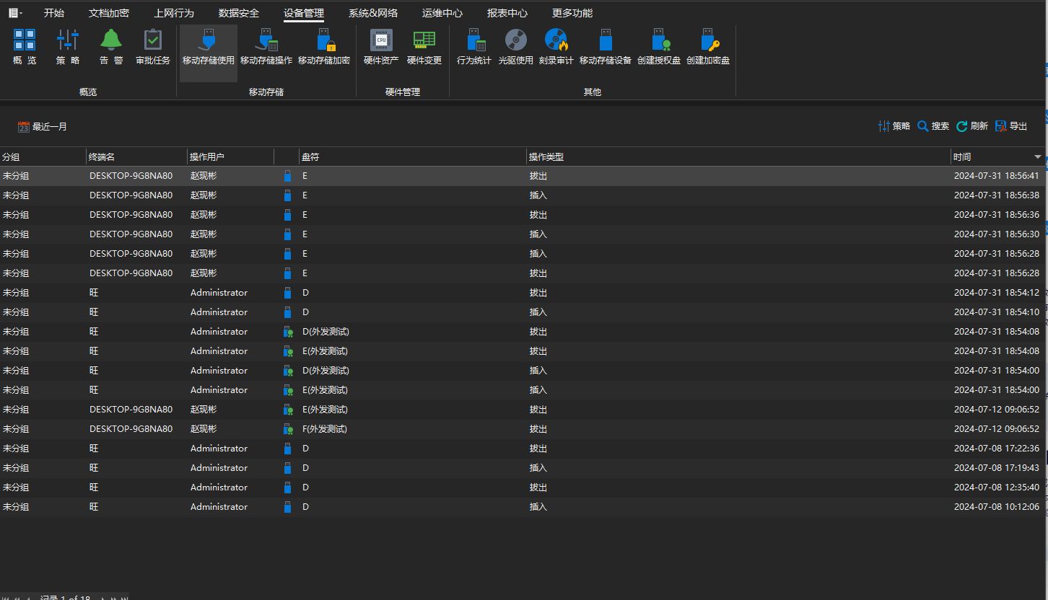Click authorized disk icon in F(外发测试) row

tap(288, 429)
